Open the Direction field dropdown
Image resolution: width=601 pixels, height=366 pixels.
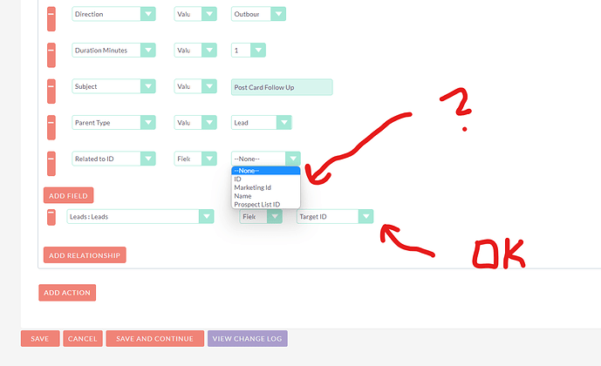pos(113,14)
